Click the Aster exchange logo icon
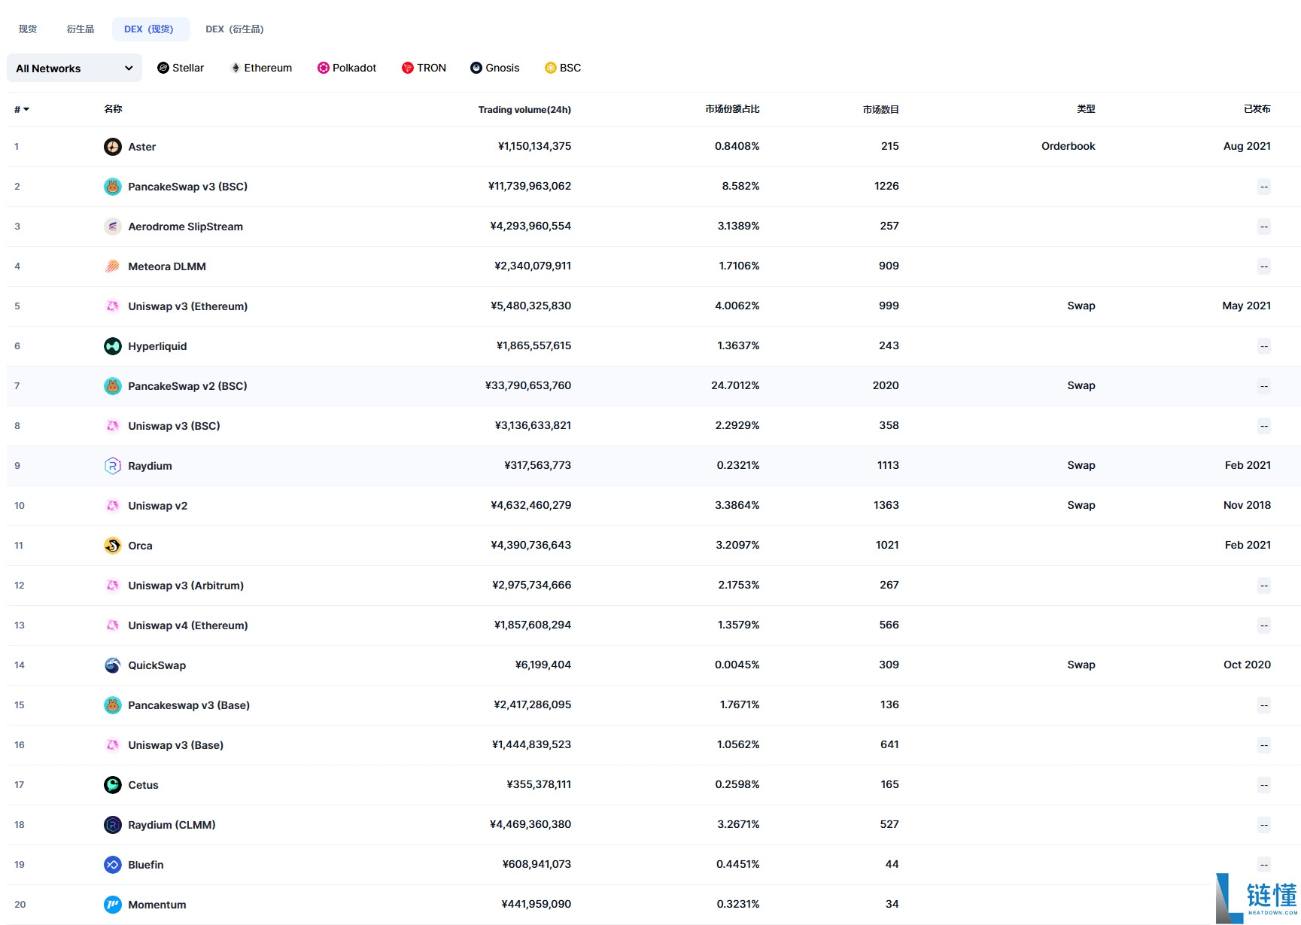Viewport: 1301px width, 925px height. 112,147
